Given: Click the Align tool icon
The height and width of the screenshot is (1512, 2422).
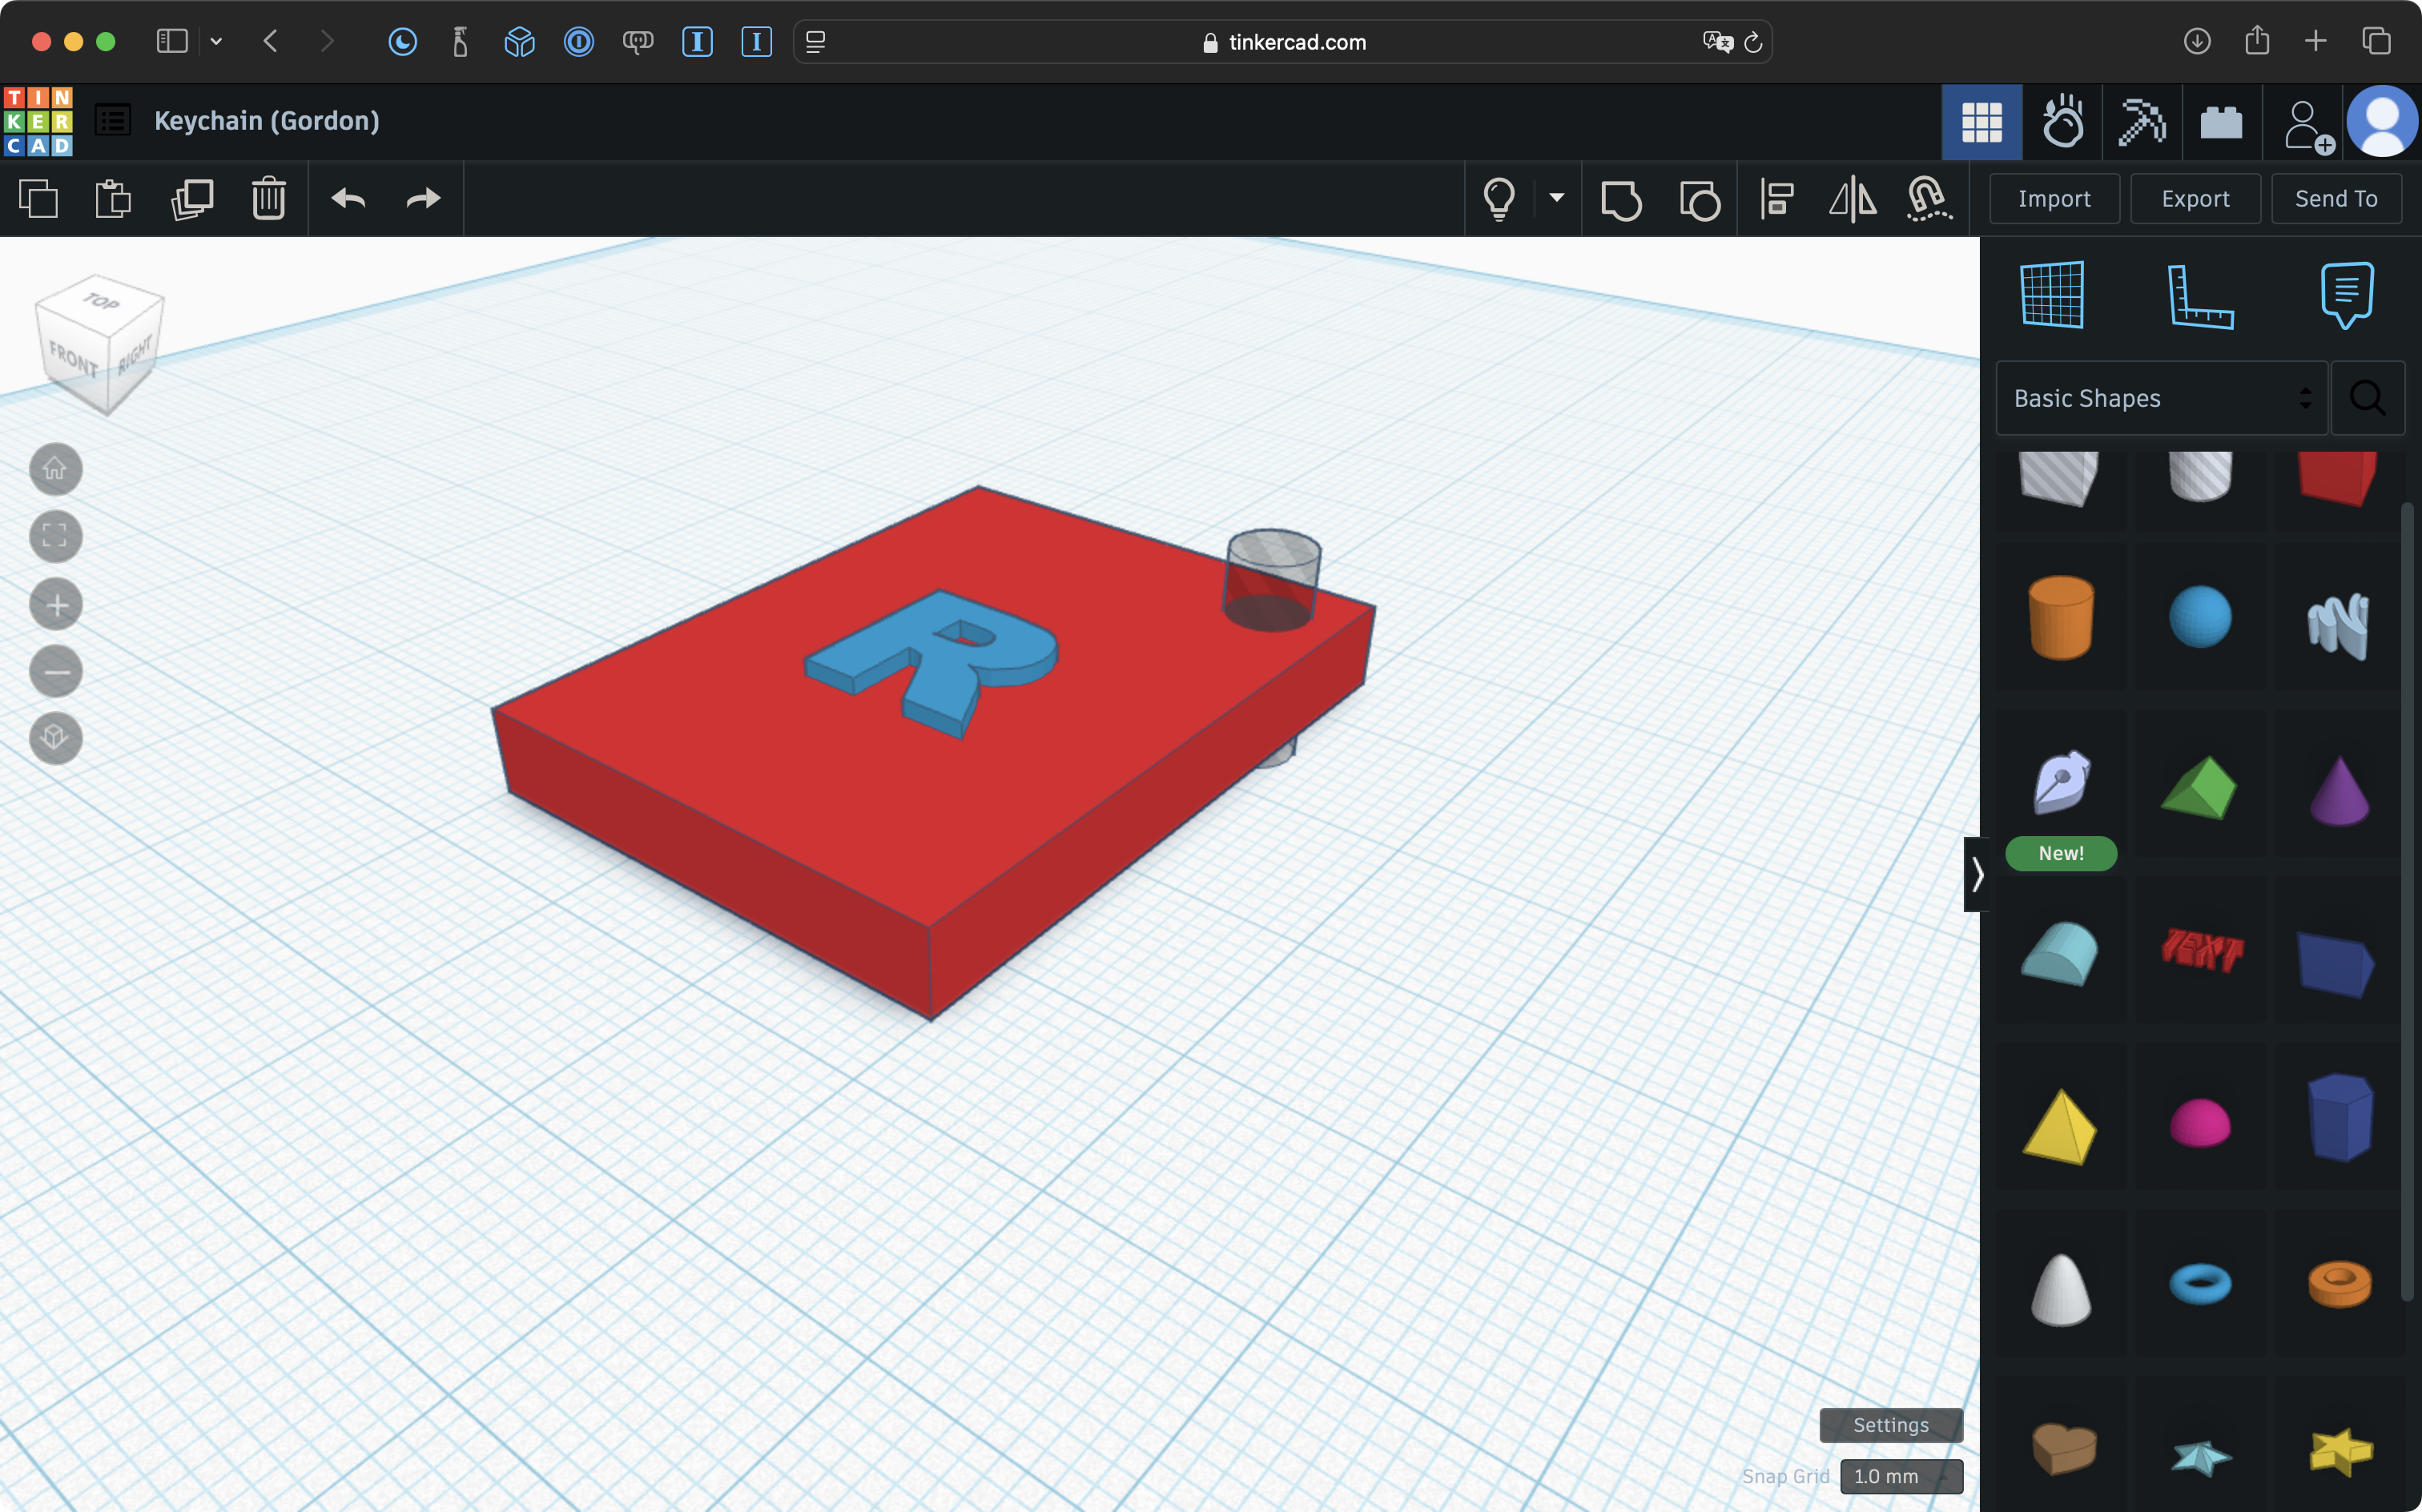Looking at the screenshot, I should click(1776, 199).
